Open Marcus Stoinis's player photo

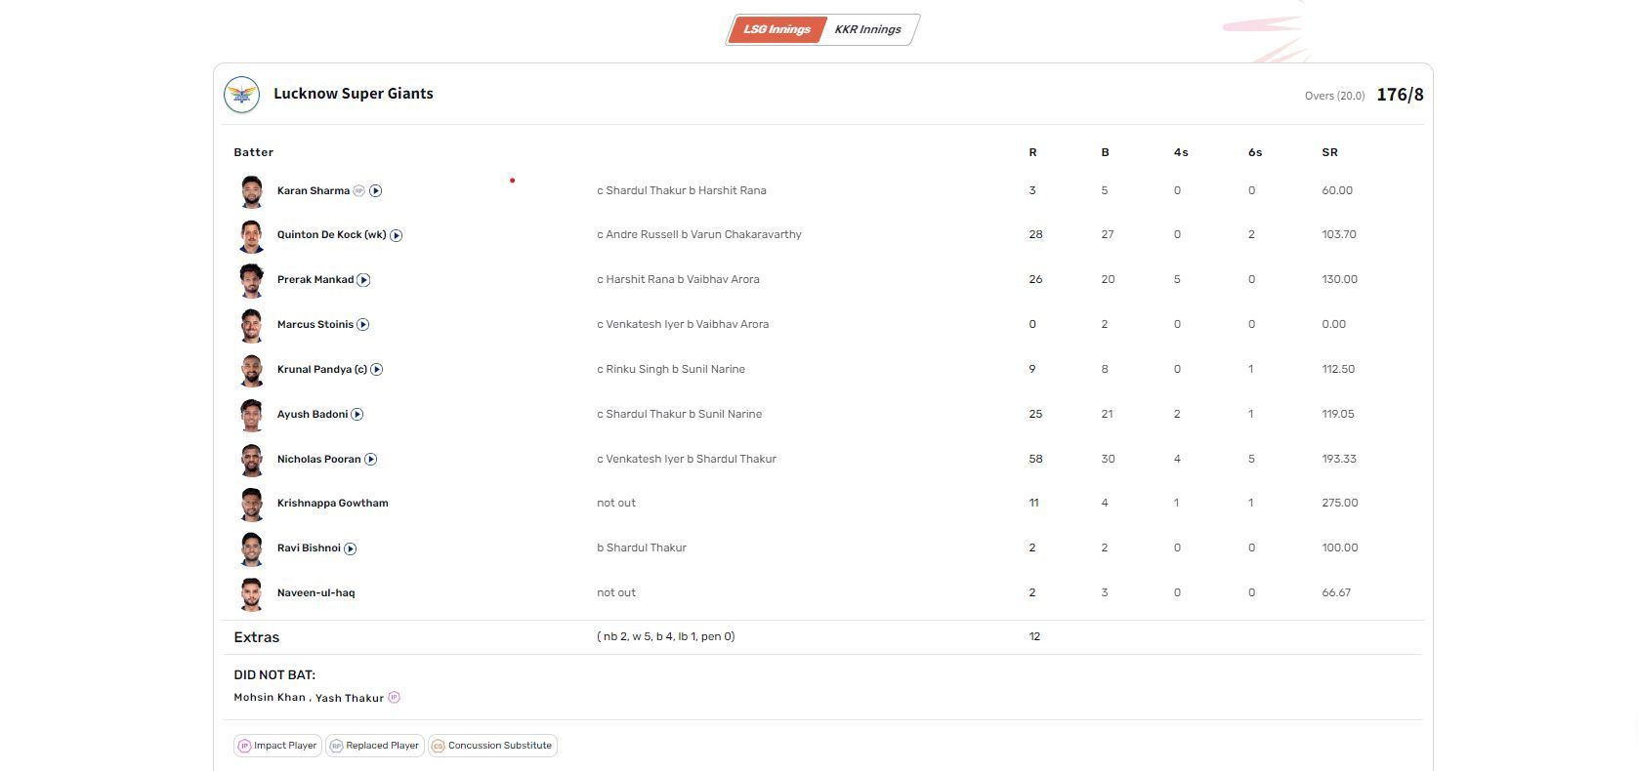pyautogui.click(x=251, y=325)
